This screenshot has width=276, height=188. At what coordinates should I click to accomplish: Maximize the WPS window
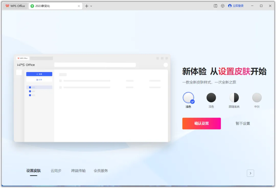point(261,6)
